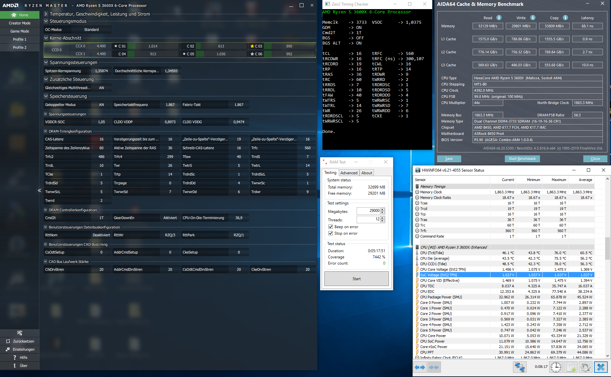
Task: Open HWiNFO sensor settings gear icon
Action: (x=585, y=367)
